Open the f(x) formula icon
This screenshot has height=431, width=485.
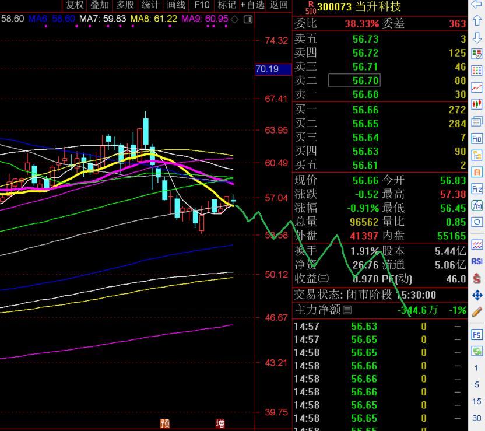click(477, 205)
